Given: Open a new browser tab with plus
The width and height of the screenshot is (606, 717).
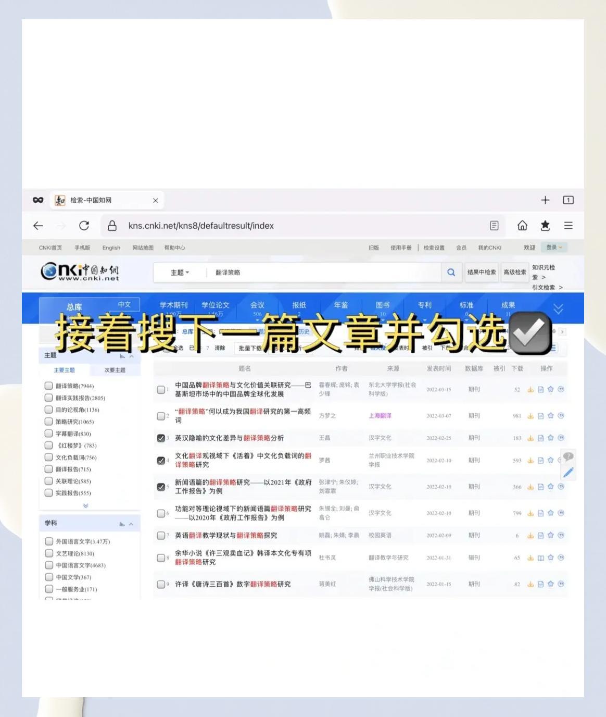Looking at the screenshot, I should [545, 200].
